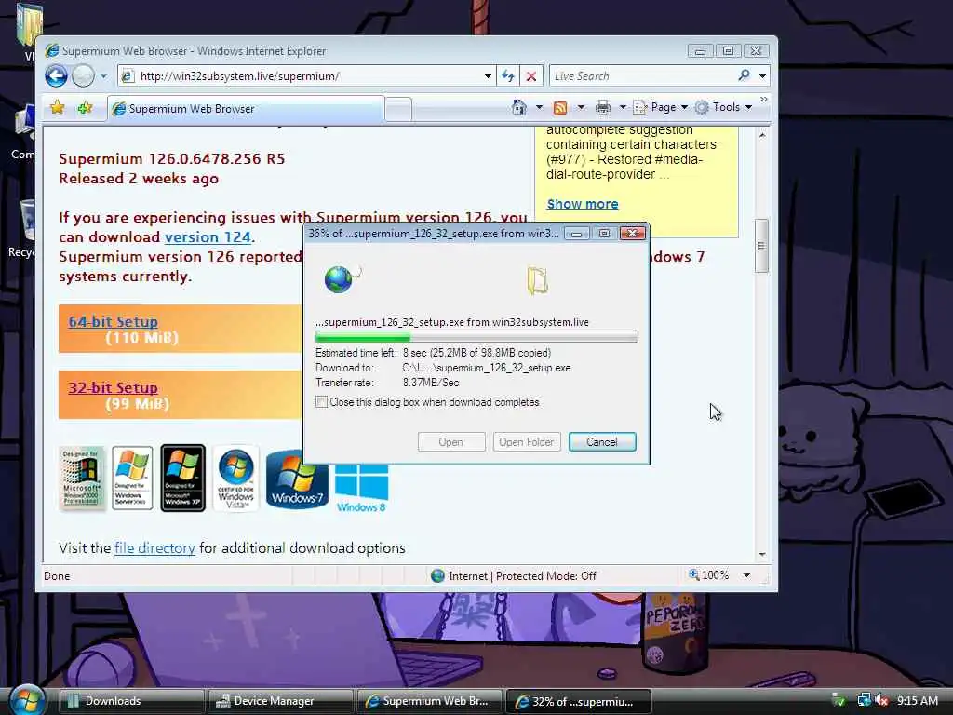Show more toolbar items chevron
The width and height of the screenshot is (953, 715).
(763, 99)
